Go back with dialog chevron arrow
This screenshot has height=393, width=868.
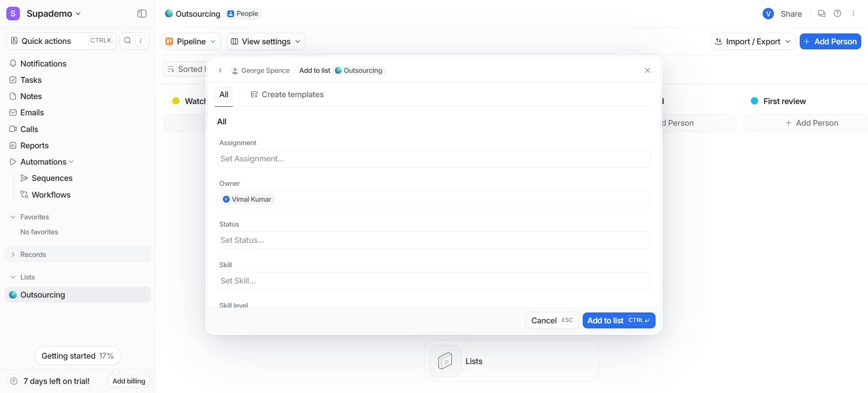click(220, 70)
